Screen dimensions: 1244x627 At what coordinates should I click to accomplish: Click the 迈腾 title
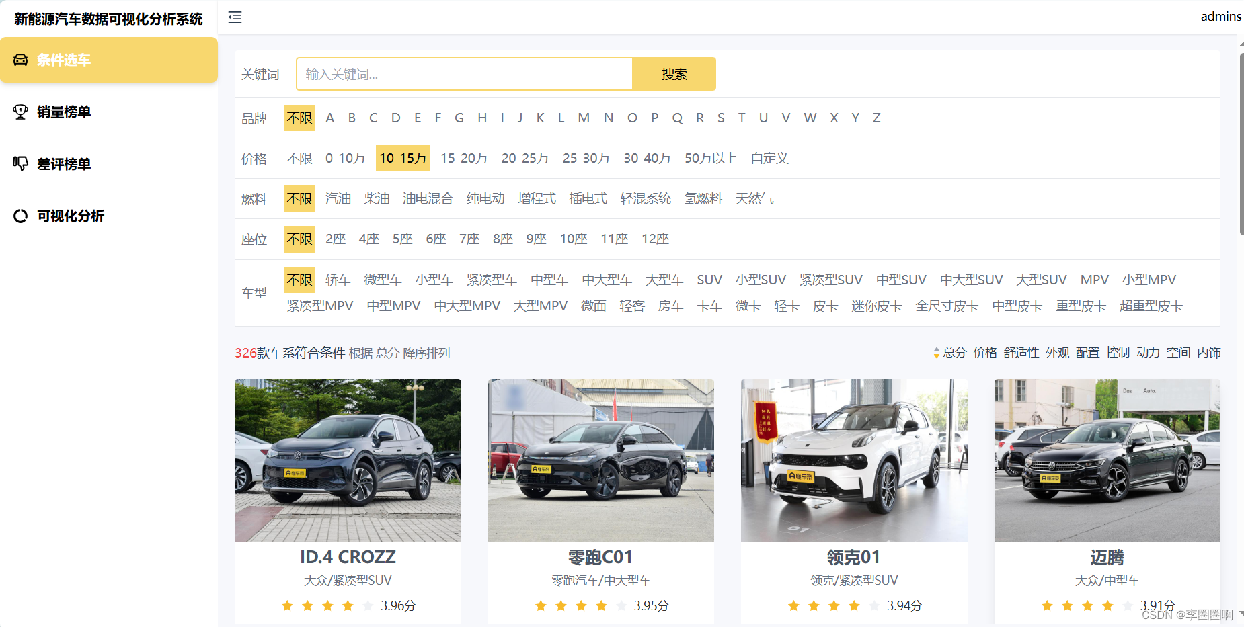coord(1107,558)
